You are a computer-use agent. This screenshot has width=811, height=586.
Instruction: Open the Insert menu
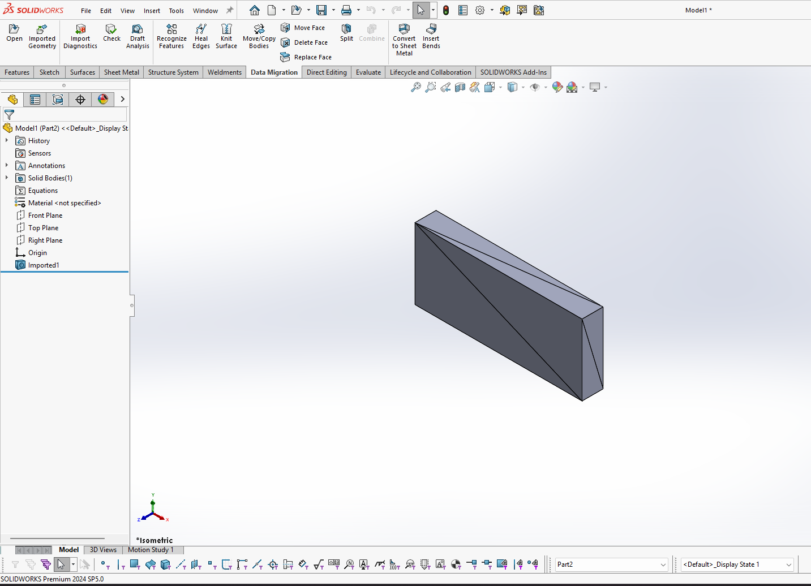152,10
